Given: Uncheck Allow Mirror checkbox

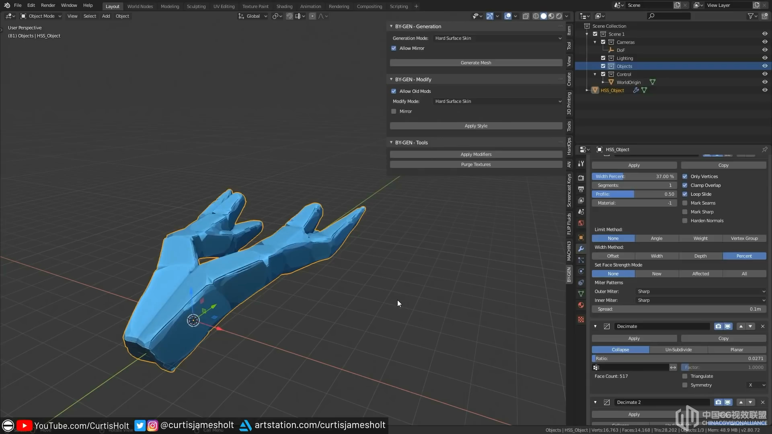Looking at the screenshot, I should (394, 48).
